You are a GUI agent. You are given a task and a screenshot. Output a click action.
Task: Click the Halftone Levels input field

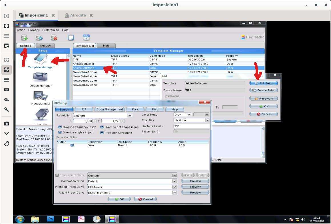(x=191, y=126)
